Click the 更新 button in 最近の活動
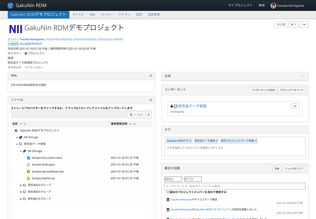The image size is (316, 219). (277, 168)
